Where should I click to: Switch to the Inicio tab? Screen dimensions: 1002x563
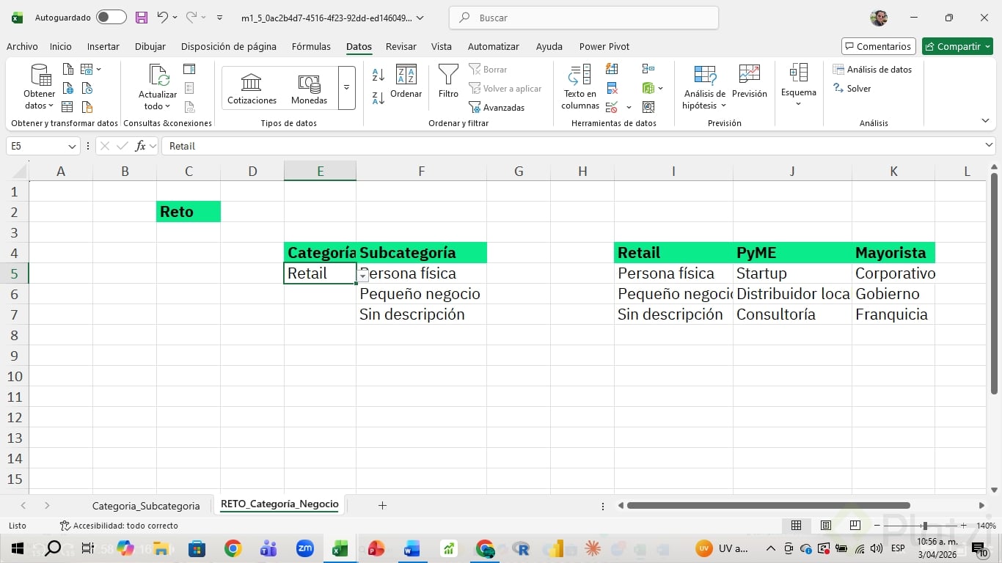tap(61, 46)
